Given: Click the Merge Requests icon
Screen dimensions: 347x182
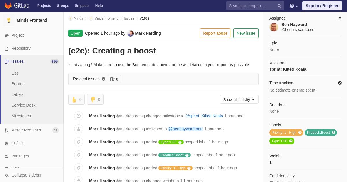Looking at the screenshot, I should (x=7, y=130).
